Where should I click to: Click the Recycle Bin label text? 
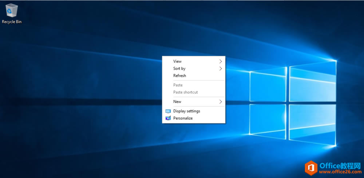[x=12, y=22]
